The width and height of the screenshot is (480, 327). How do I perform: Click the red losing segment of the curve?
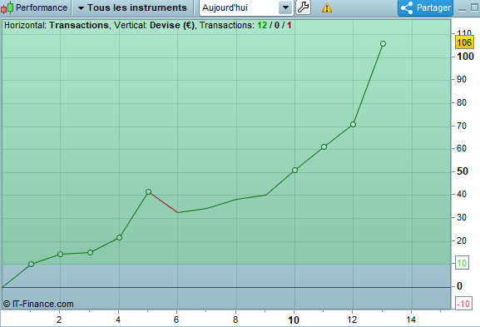(x=164, y=203)
